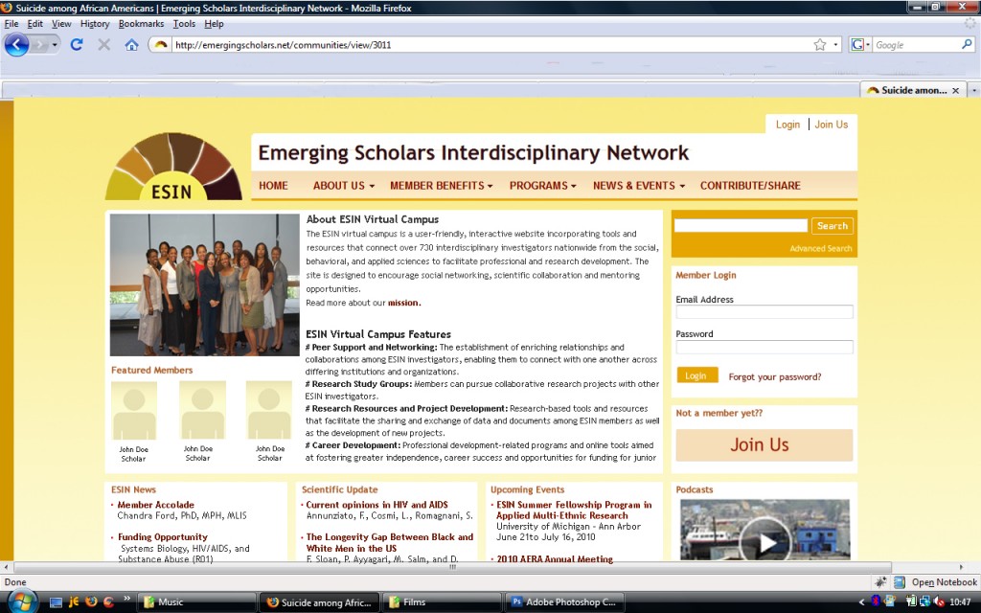
Task: Open the History menu
Action: [95, 24]
